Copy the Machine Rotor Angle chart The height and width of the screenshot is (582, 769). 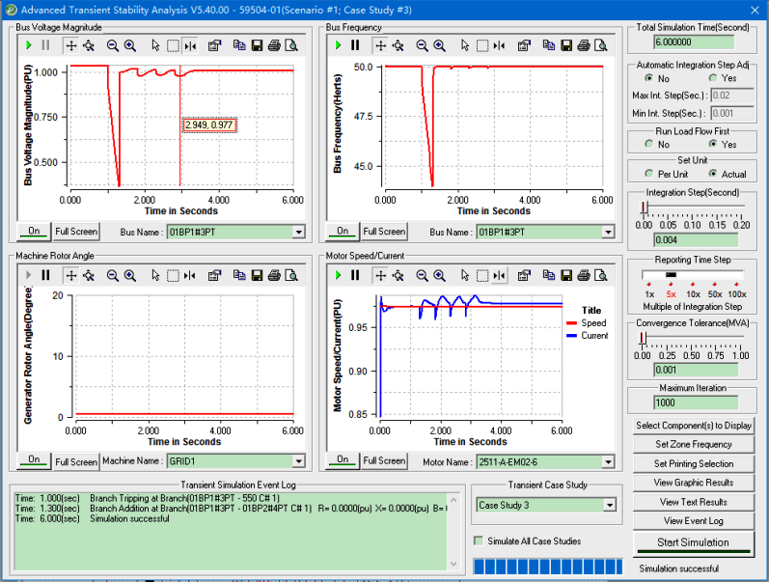point(239,275)
